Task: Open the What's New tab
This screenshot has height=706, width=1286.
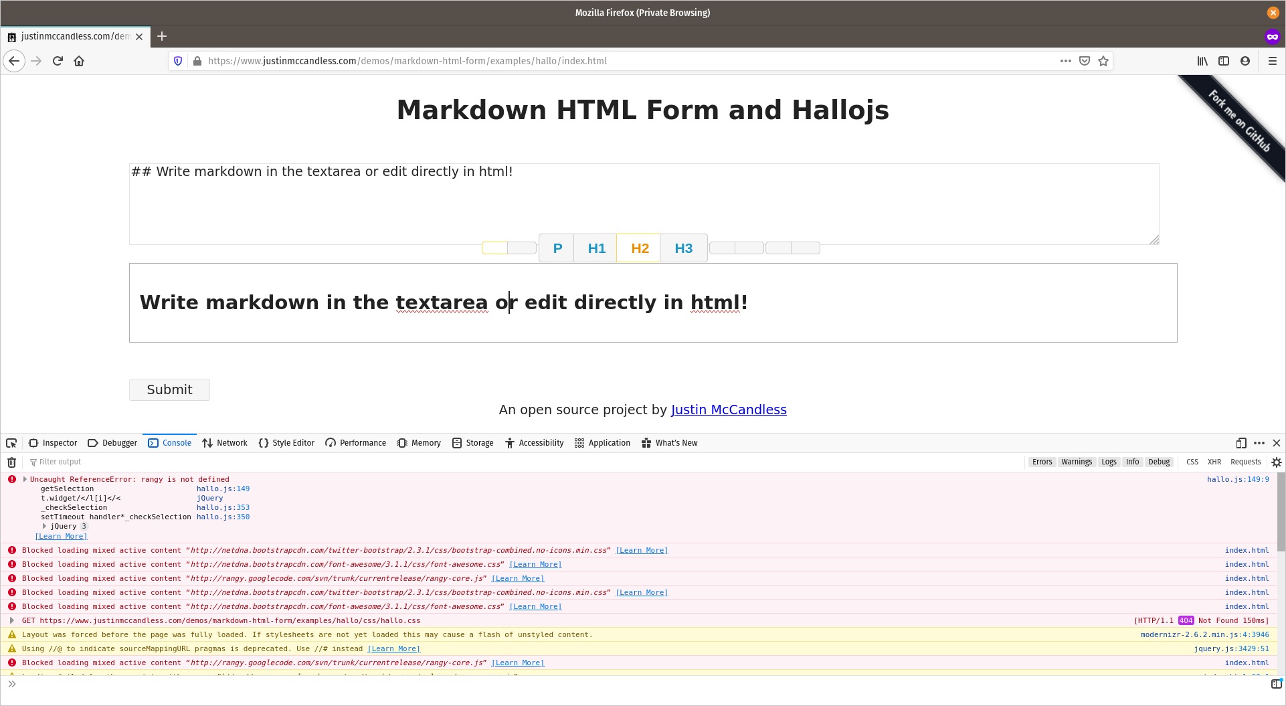Action: [670, 443]
